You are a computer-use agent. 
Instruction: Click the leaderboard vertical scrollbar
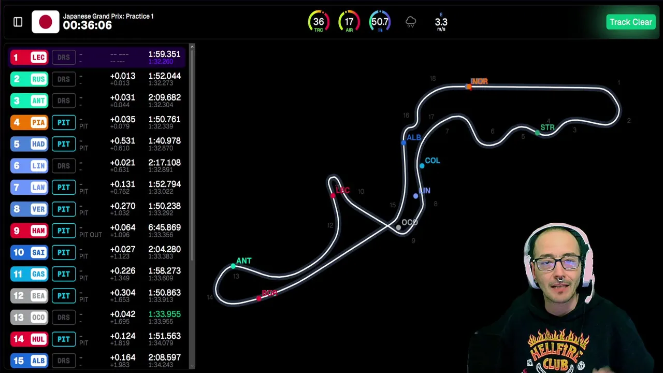tap(192, 155)
